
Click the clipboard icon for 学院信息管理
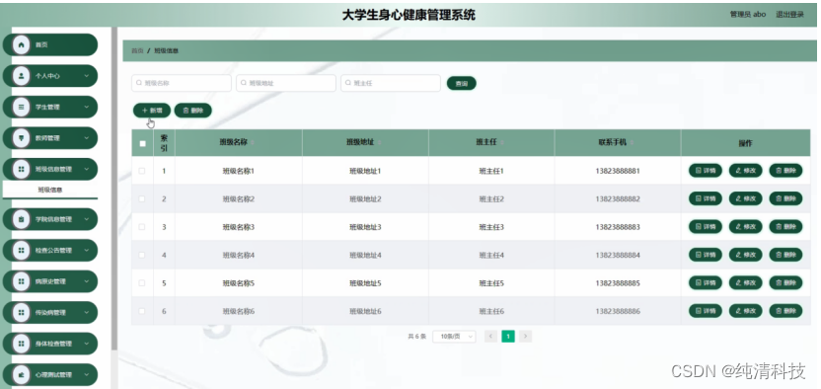coord(21,219)
